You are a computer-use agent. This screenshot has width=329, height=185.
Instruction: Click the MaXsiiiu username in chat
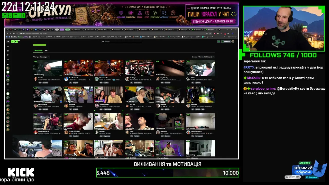coord(254,78)
